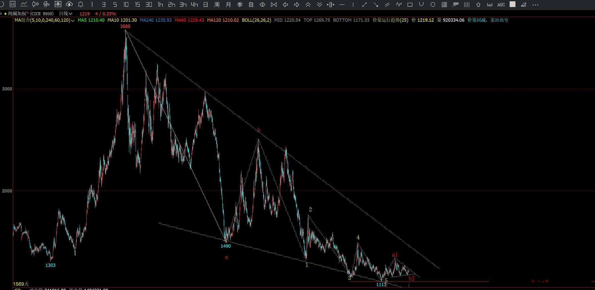595x290 pixels.
Task: Select the vertical cycle lines tool
Action: [467, 5]
